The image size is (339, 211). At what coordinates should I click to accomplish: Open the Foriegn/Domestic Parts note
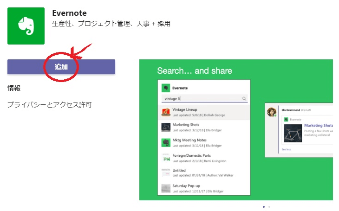(191, 155)
